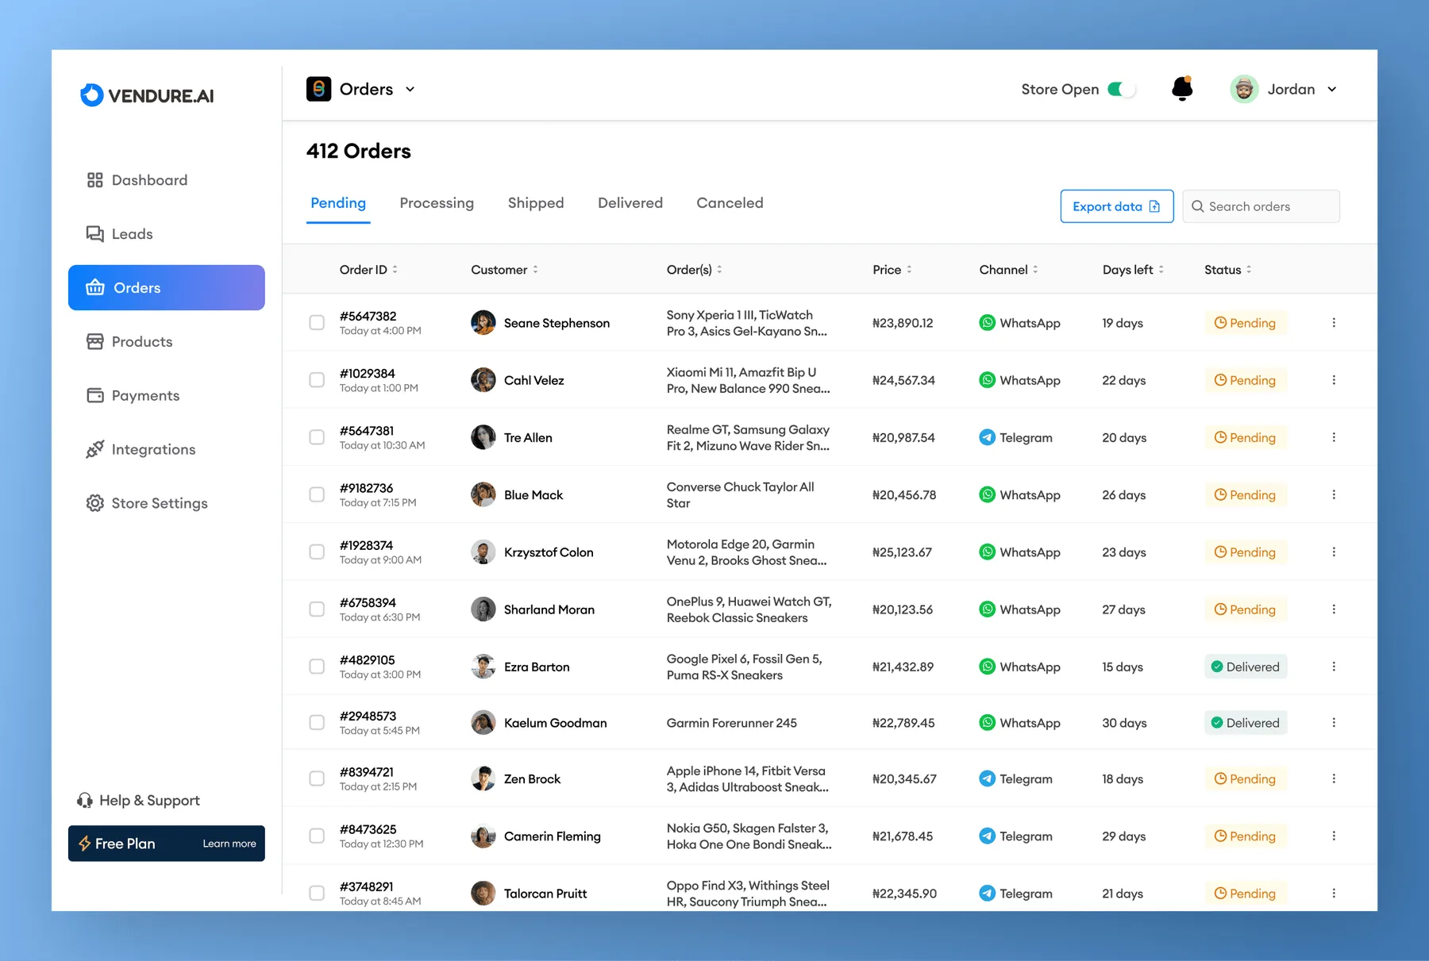Open row menu for Seane Stephenson order
Viewport: 1429px width, 961px height.
[1334, 323]
